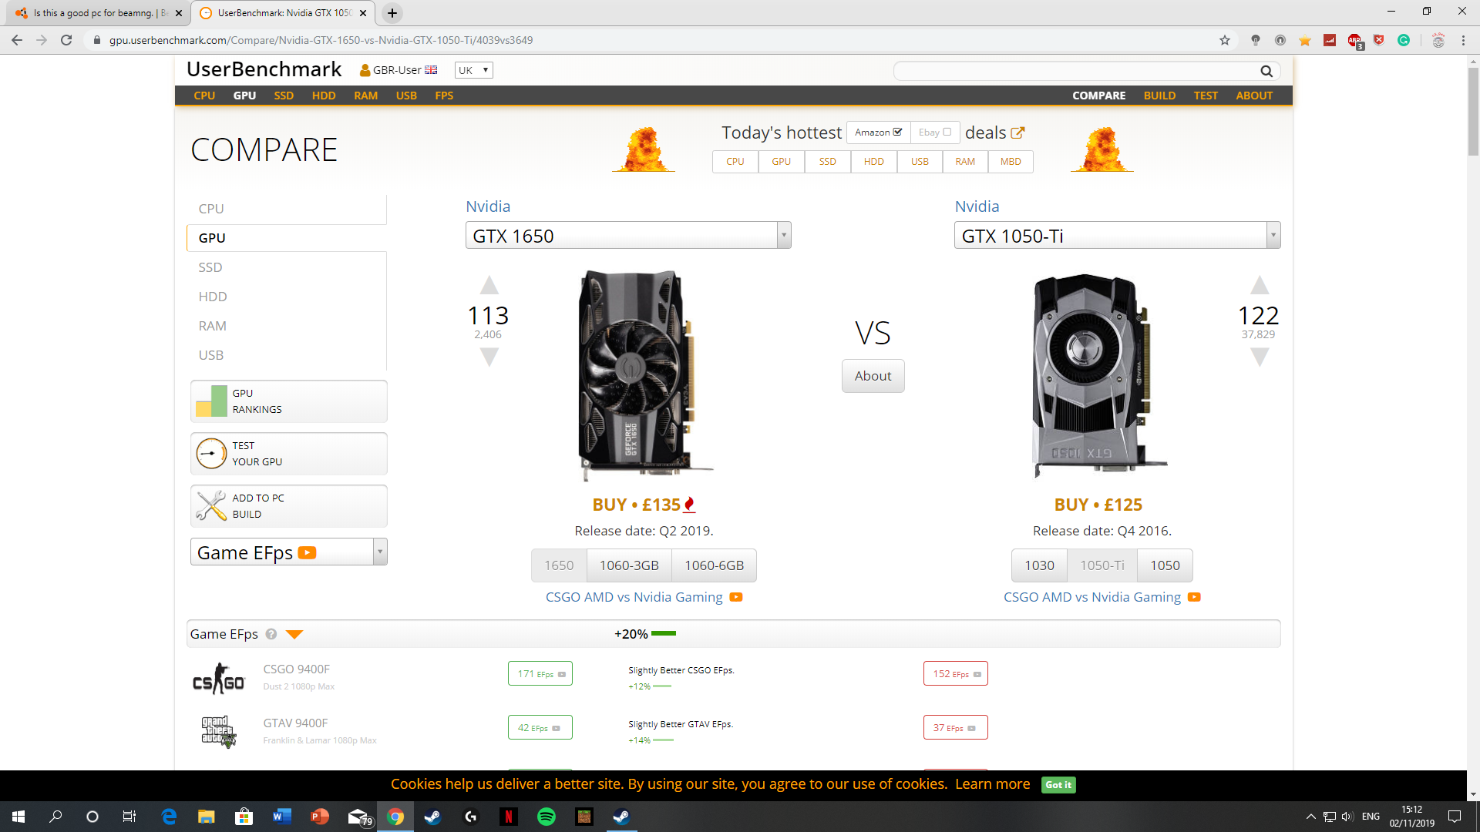
Task: Reload the page using browser refresh
Action: click(x=66, y=40)
